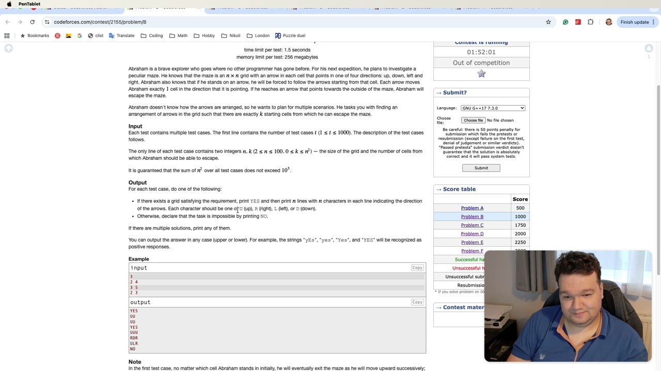Click the Problem D score 2000

[520, 234]
